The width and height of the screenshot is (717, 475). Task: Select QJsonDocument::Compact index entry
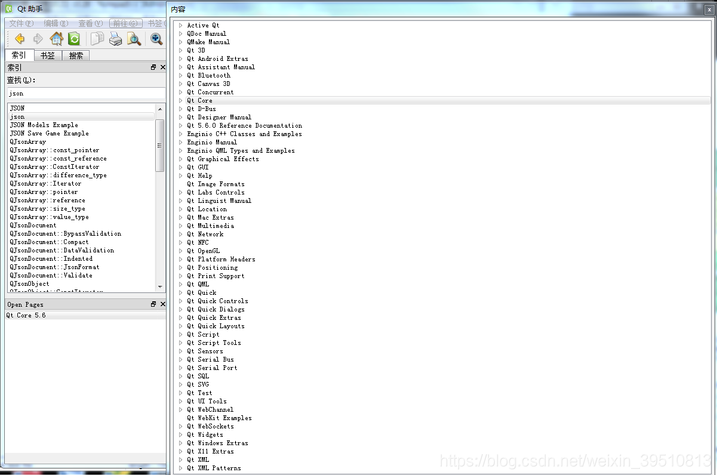(x=49, y=242)
